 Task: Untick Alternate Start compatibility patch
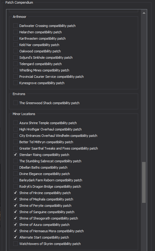pyautogui.click(x=15, y=237)
